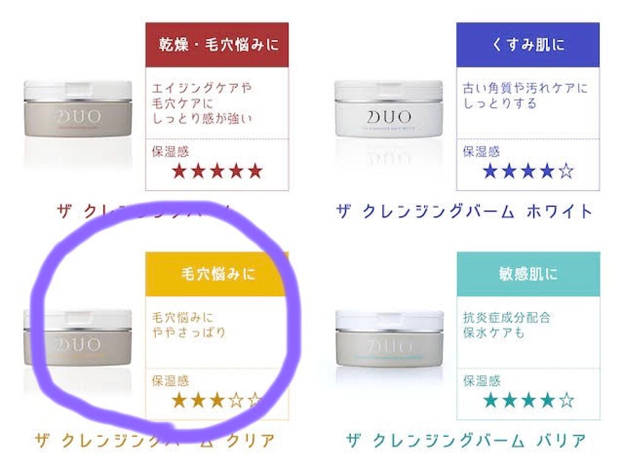
Task: Click the エイジングケアや毛穴ケアに description
Action: [x=201, y=103]
